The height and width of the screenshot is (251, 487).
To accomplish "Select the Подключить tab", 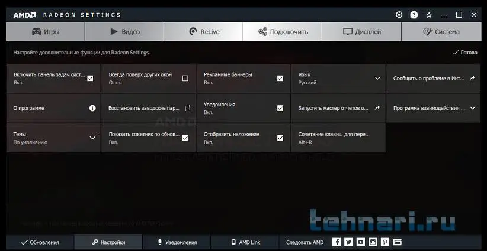I will pyautogui.click(x=283, y=31).
